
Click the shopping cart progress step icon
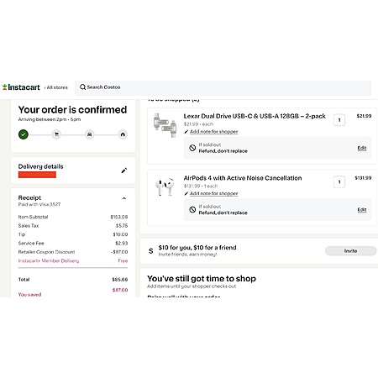tap(56, 134)
